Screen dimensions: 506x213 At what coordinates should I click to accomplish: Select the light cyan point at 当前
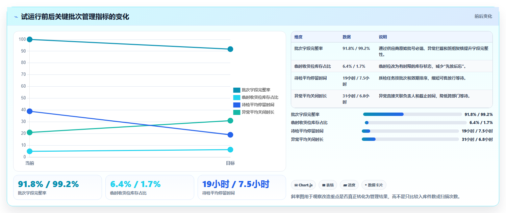[x=30, y=151]
